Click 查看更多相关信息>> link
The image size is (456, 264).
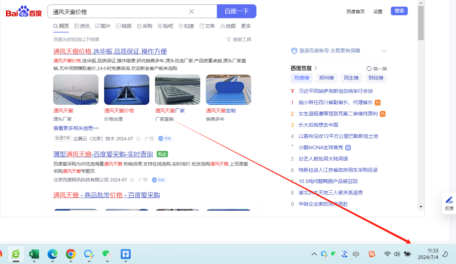click(76, 128)
